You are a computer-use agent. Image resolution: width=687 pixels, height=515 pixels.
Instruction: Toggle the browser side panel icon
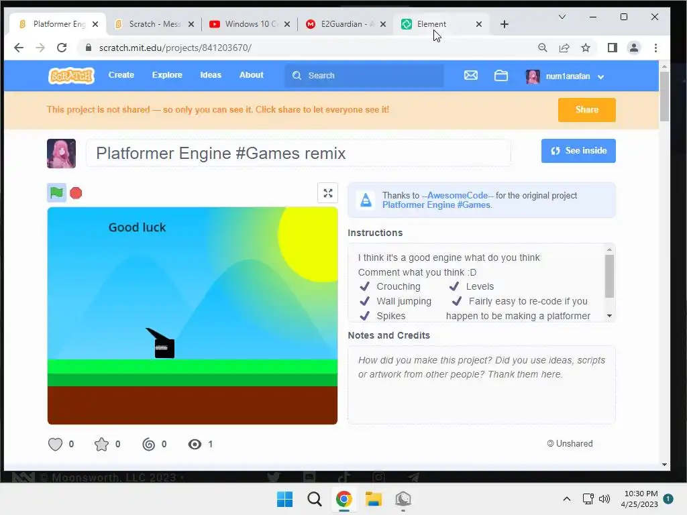(x=612, y=48)
